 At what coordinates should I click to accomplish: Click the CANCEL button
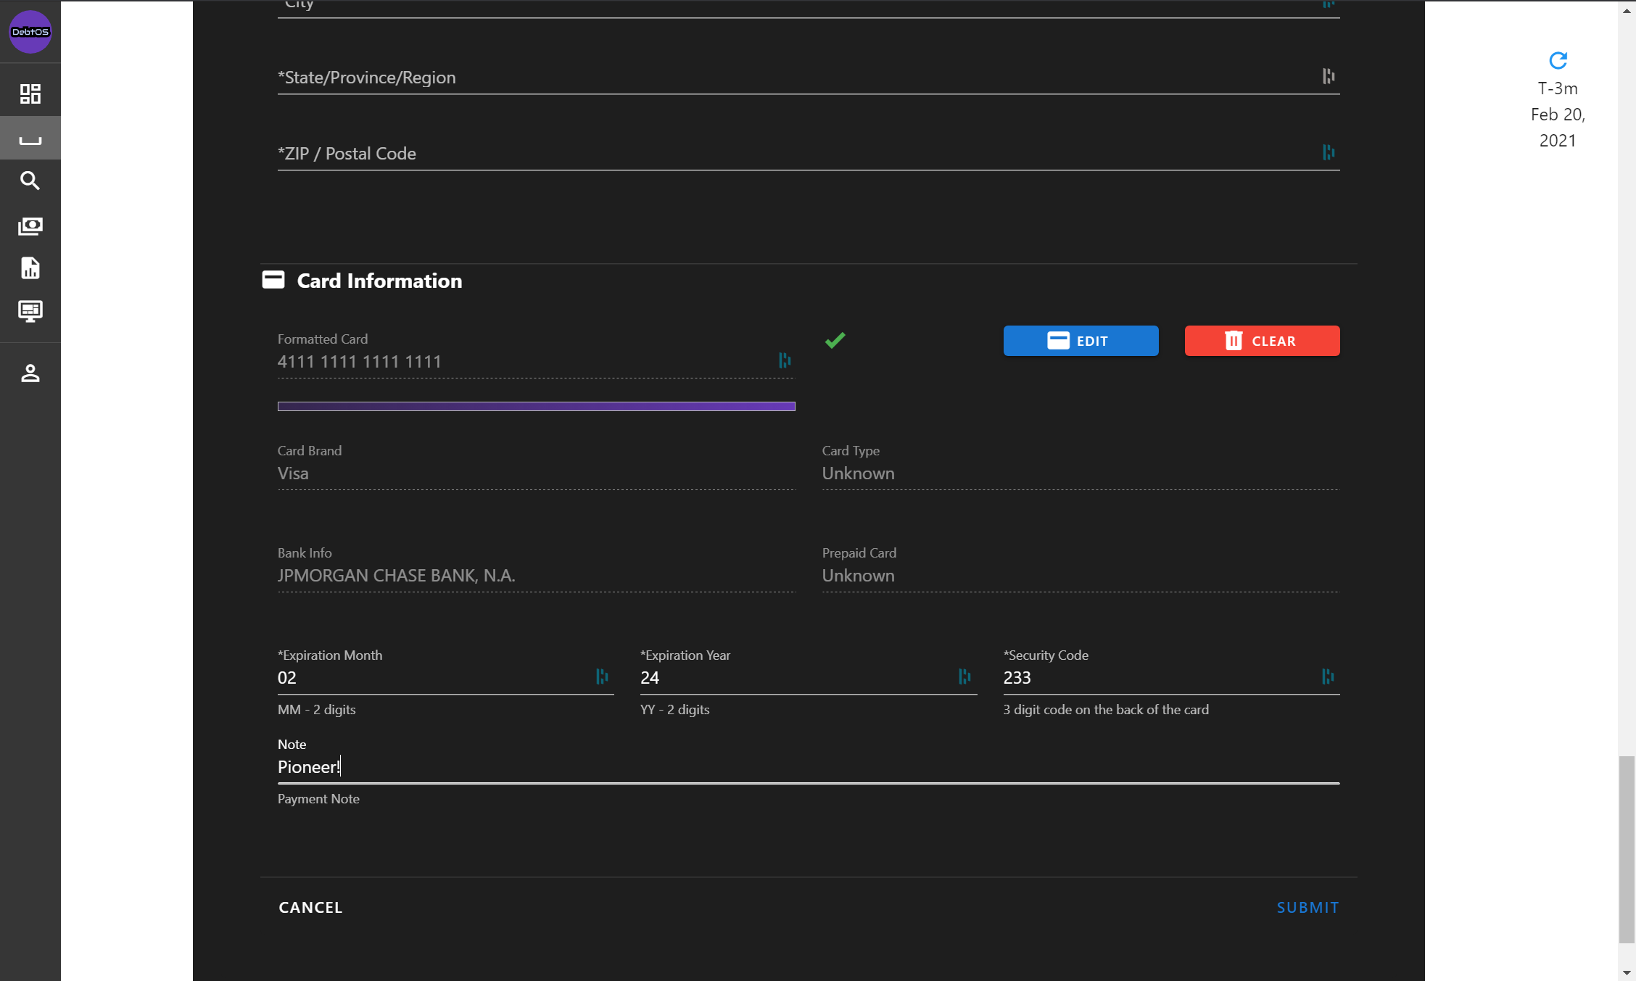(x=310, y=907)
